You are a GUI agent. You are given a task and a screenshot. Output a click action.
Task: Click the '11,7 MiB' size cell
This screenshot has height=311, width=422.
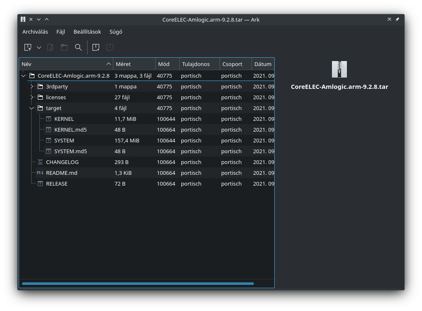125,119
